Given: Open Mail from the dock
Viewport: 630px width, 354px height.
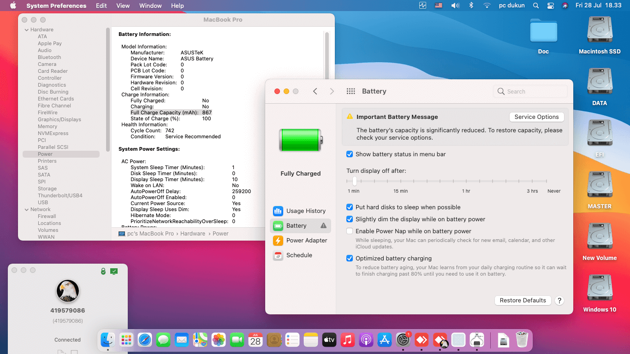Looking at the screenshot, I should click(x=182, y=340).
